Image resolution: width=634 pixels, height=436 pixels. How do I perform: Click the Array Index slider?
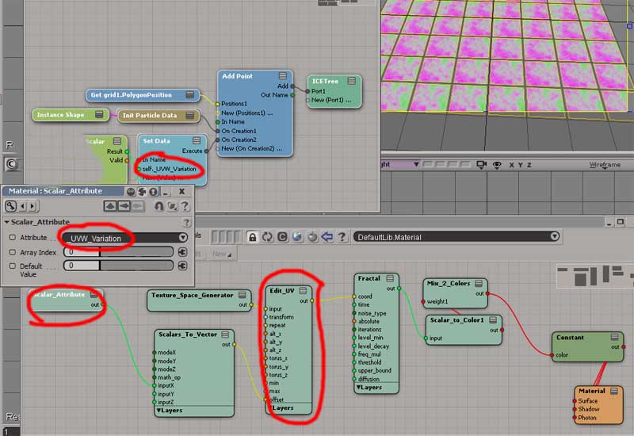click(135, 251)
